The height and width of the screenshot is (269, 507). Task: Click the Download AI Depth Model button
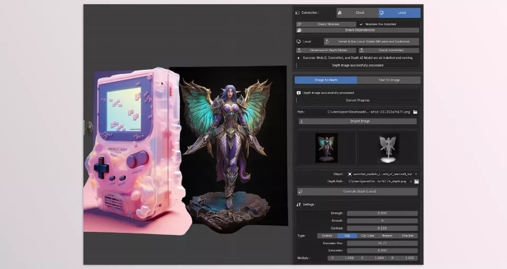click(326, 50)
